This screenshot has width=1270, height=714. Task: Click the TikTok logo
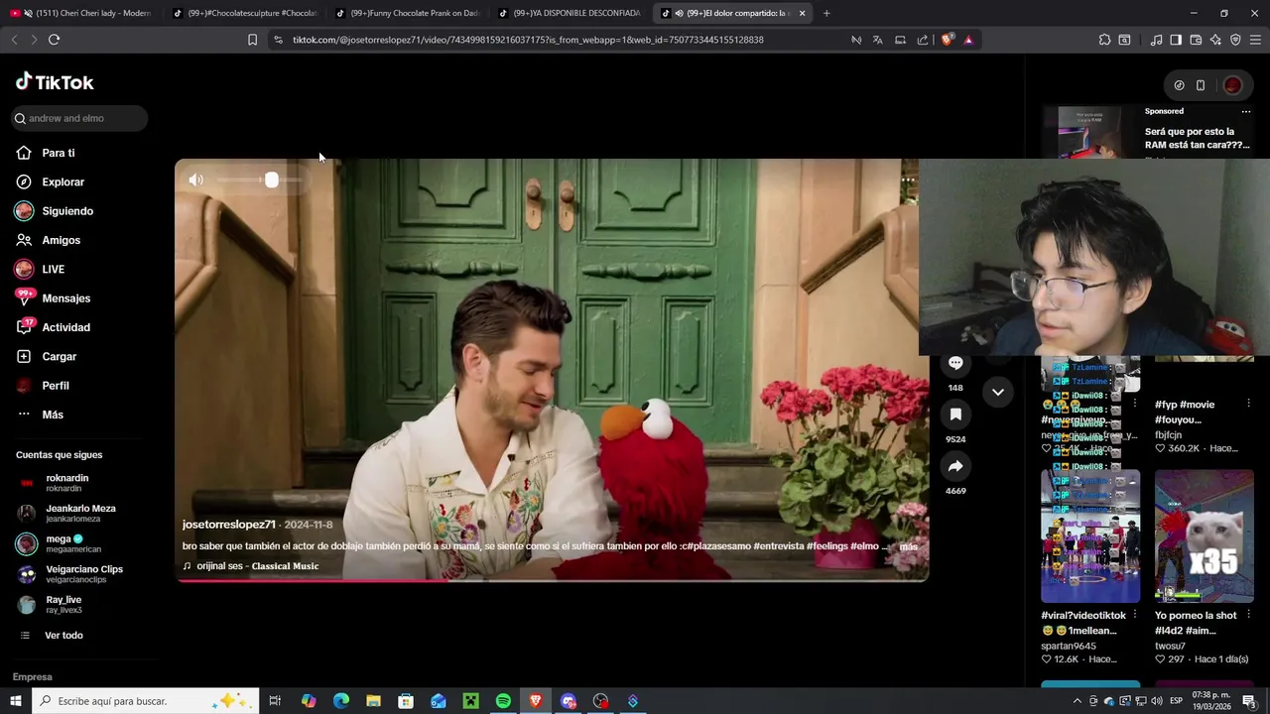click(55, 82)
